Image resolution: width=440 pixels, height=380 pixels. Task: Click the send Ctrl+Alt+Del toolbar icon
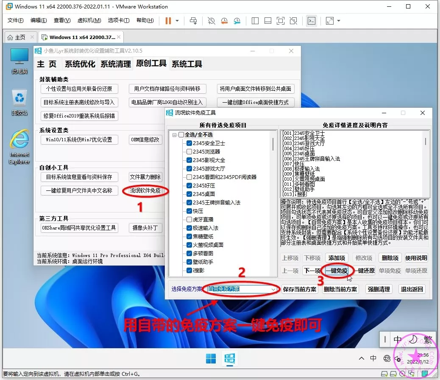(193, 20)
